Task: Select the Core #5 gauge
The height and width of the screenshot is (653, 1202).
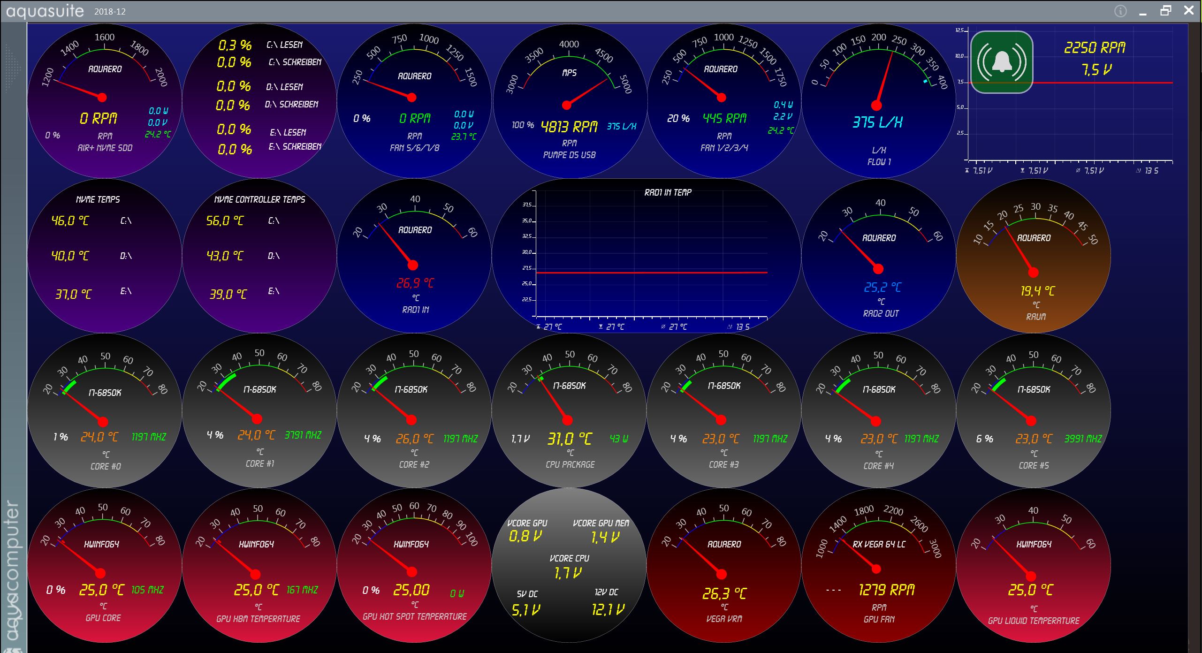Action: (x=1033, y=410)
